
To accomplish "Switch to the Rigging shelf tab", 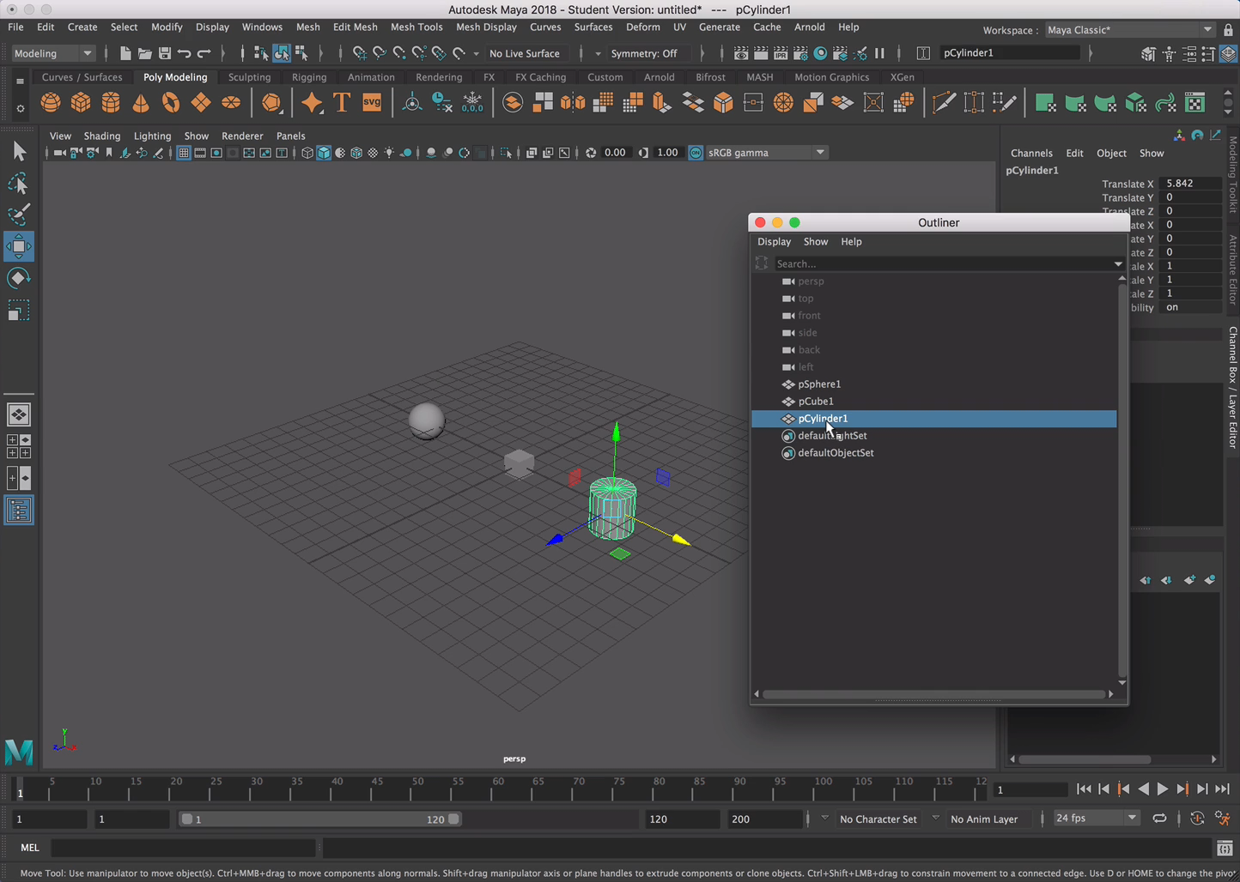I will (309, 77).
